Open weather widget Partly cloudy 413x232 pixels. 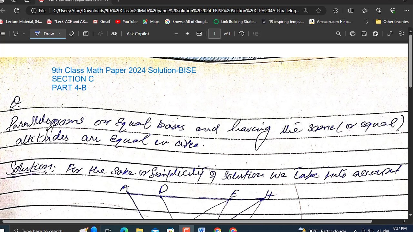point(322,230)
